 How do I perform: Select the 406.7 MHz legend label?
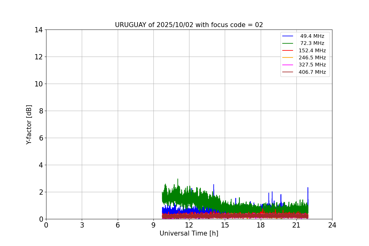click(312, 72)
